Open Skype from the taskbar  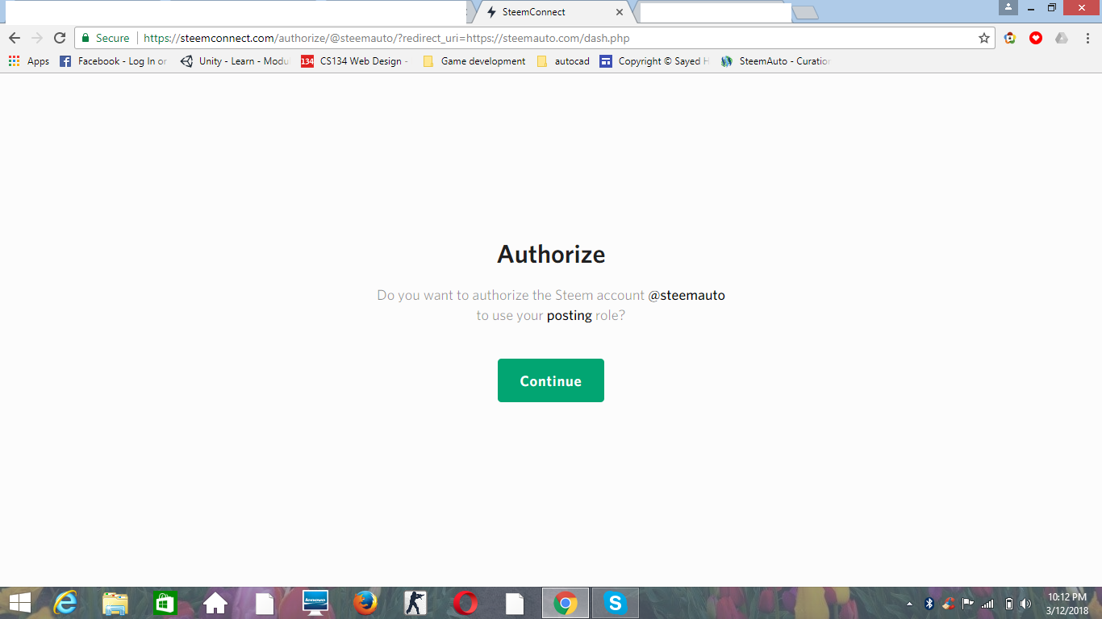point(616,603)
